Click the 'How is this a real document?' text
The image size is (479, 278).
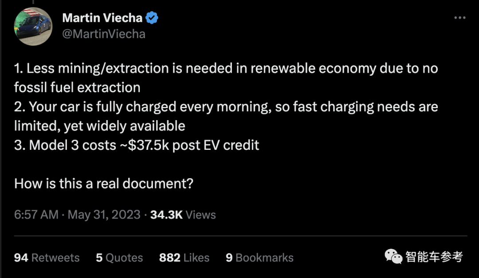point(103,184)
